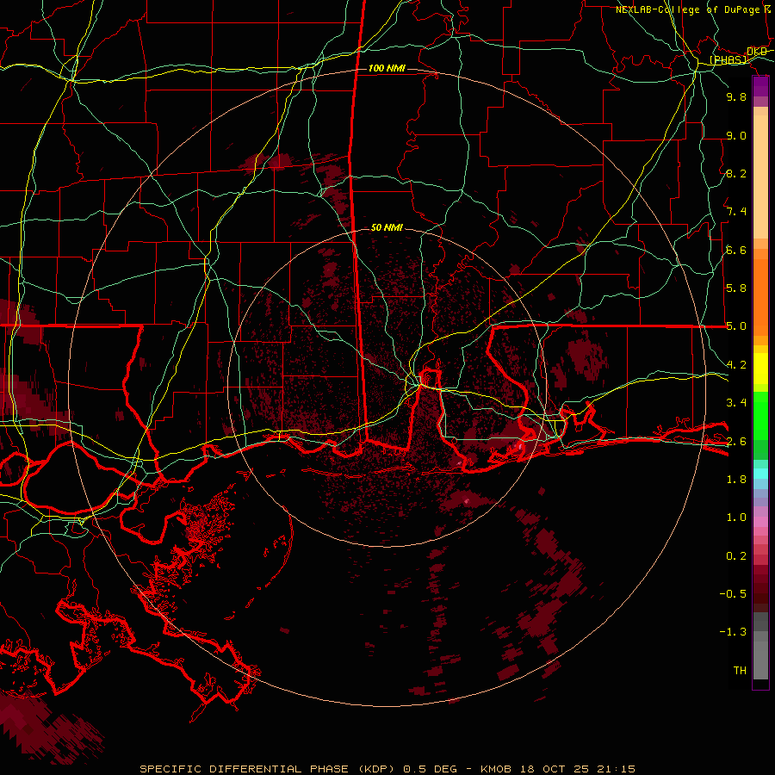The height and width of the screenshot is (775, 775).
Task: Click the 3.4 value on the color scale
Action: (736, 403)
